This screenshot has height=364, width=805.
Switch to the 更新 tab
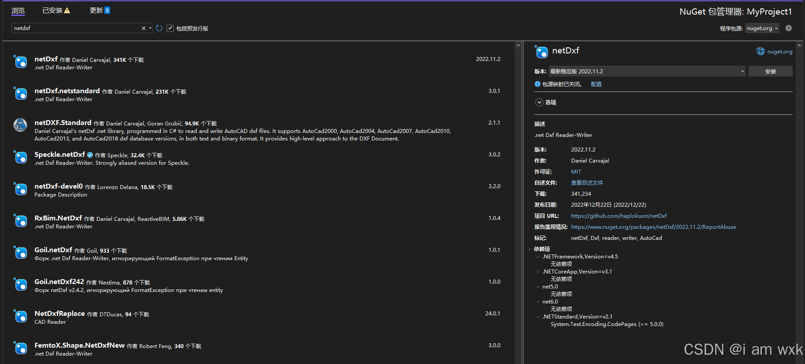point(96,11)
